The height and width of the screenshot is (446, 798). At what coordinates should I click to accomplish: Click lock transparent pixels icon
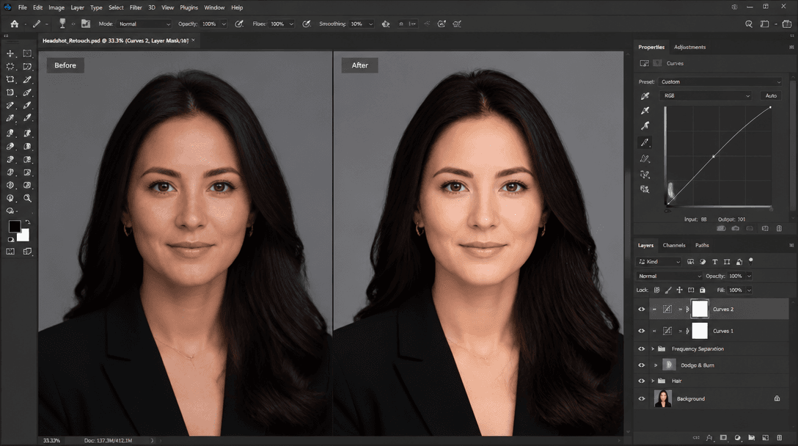pyautogui.click(x=656, y=290)
